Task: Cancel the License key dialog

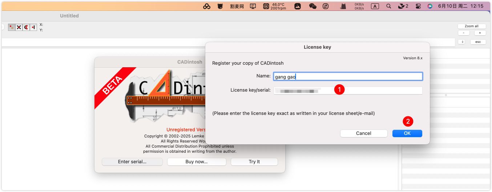Action: (x=363, y=133)
